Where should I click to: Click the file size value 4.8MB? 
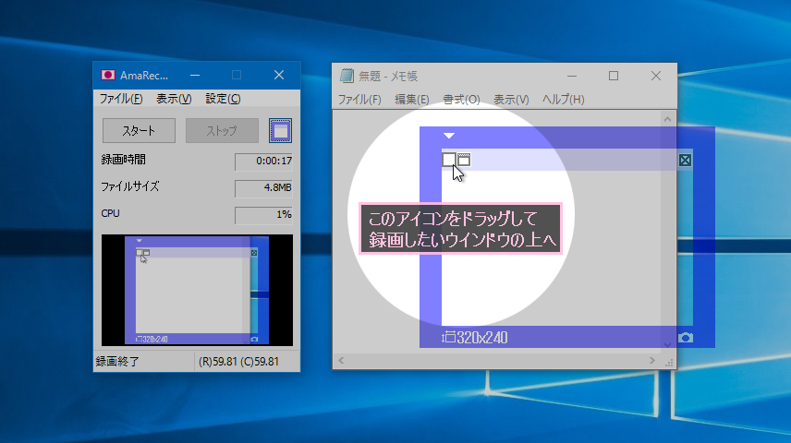(263, 188)
